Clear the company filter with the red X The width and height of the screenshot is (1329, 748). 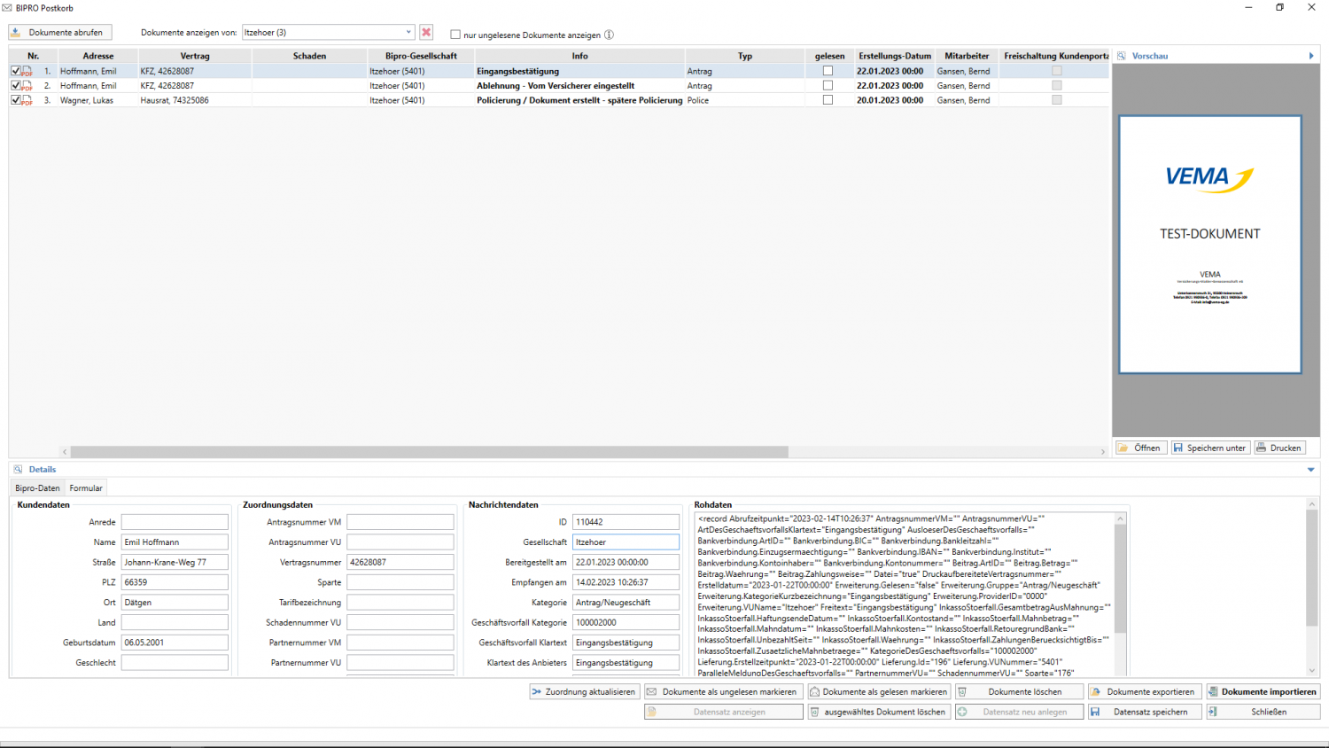426,33
